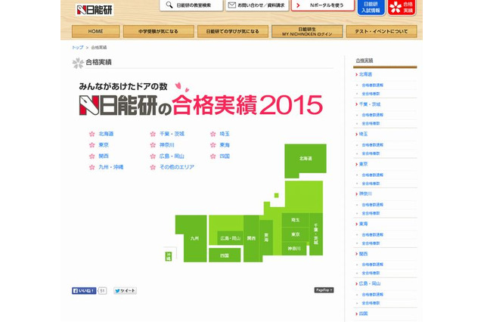Open 埼玉 heading in right sidebar
484x322 pixels.
coord(363,135)
